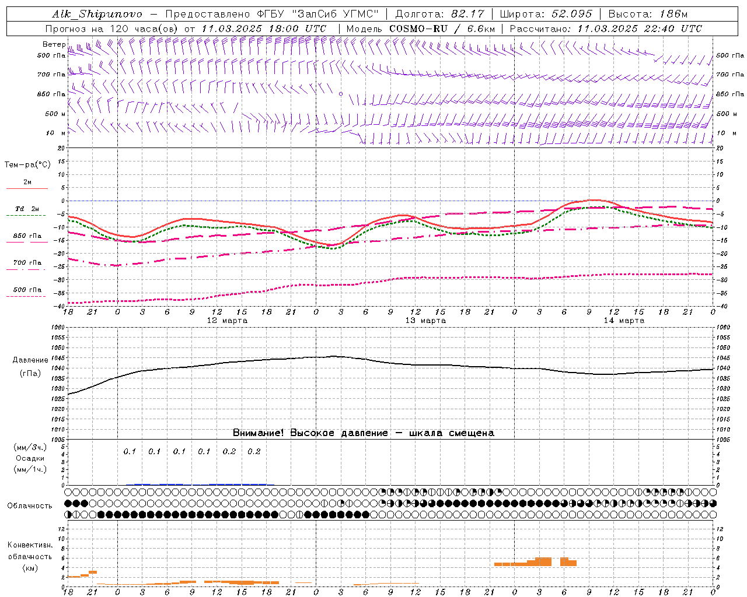The width and height of the screenshot is (747, 597).
Task: Click the elevation text Высота: 186м
Action: pos(648,14)
